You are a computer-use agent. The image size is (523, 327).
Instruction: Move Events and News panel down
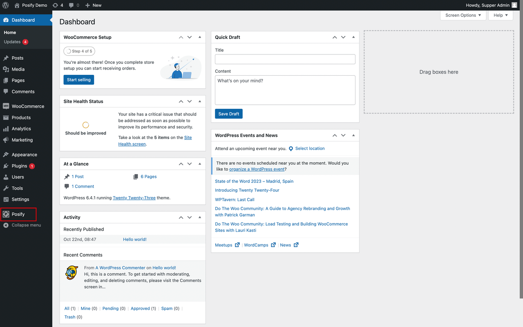pyautogui.click(x=343, y=135)
